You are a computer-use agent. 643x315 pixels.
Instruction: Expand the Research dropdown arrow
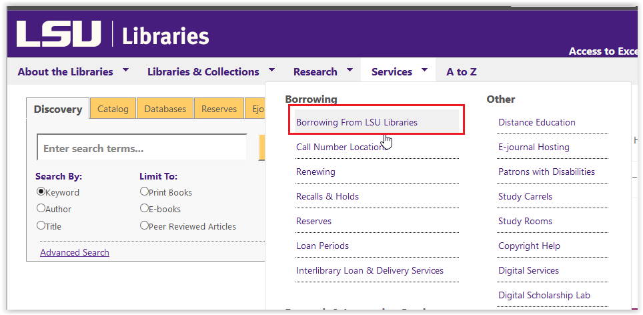pyautogui.click(x=350, y=70)
